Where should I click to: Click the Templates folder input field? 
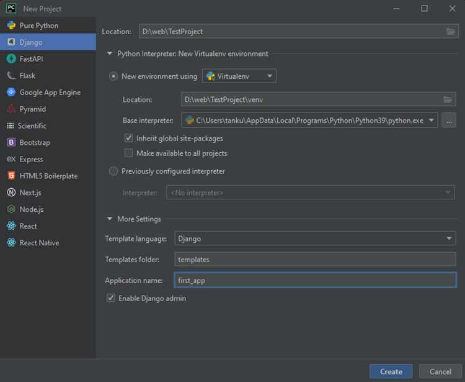tap(315, 259)
